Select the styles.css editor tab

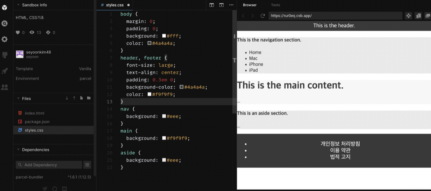point(115,5)
